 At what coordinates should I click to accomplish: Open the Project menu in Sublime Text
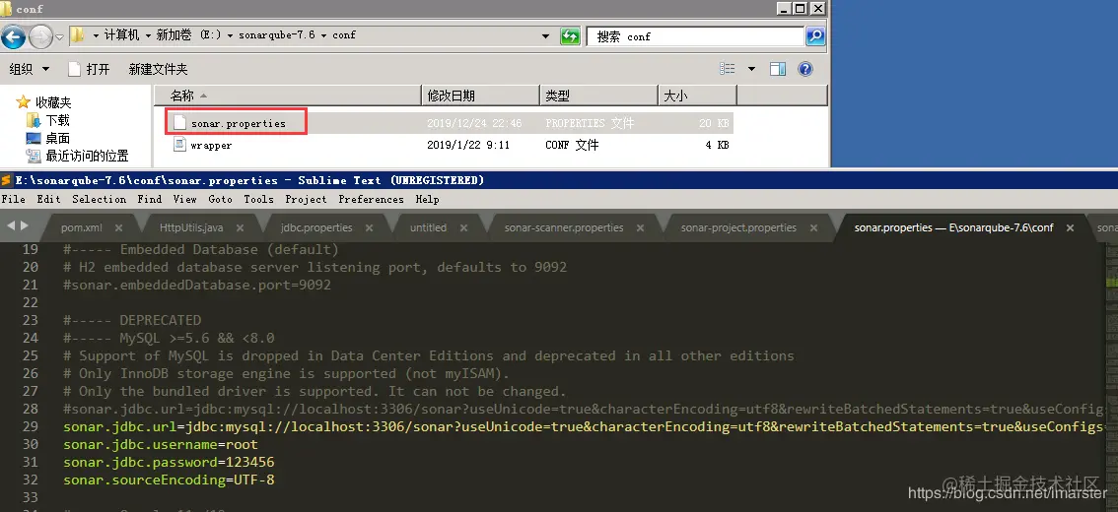(x=306, y=200)
